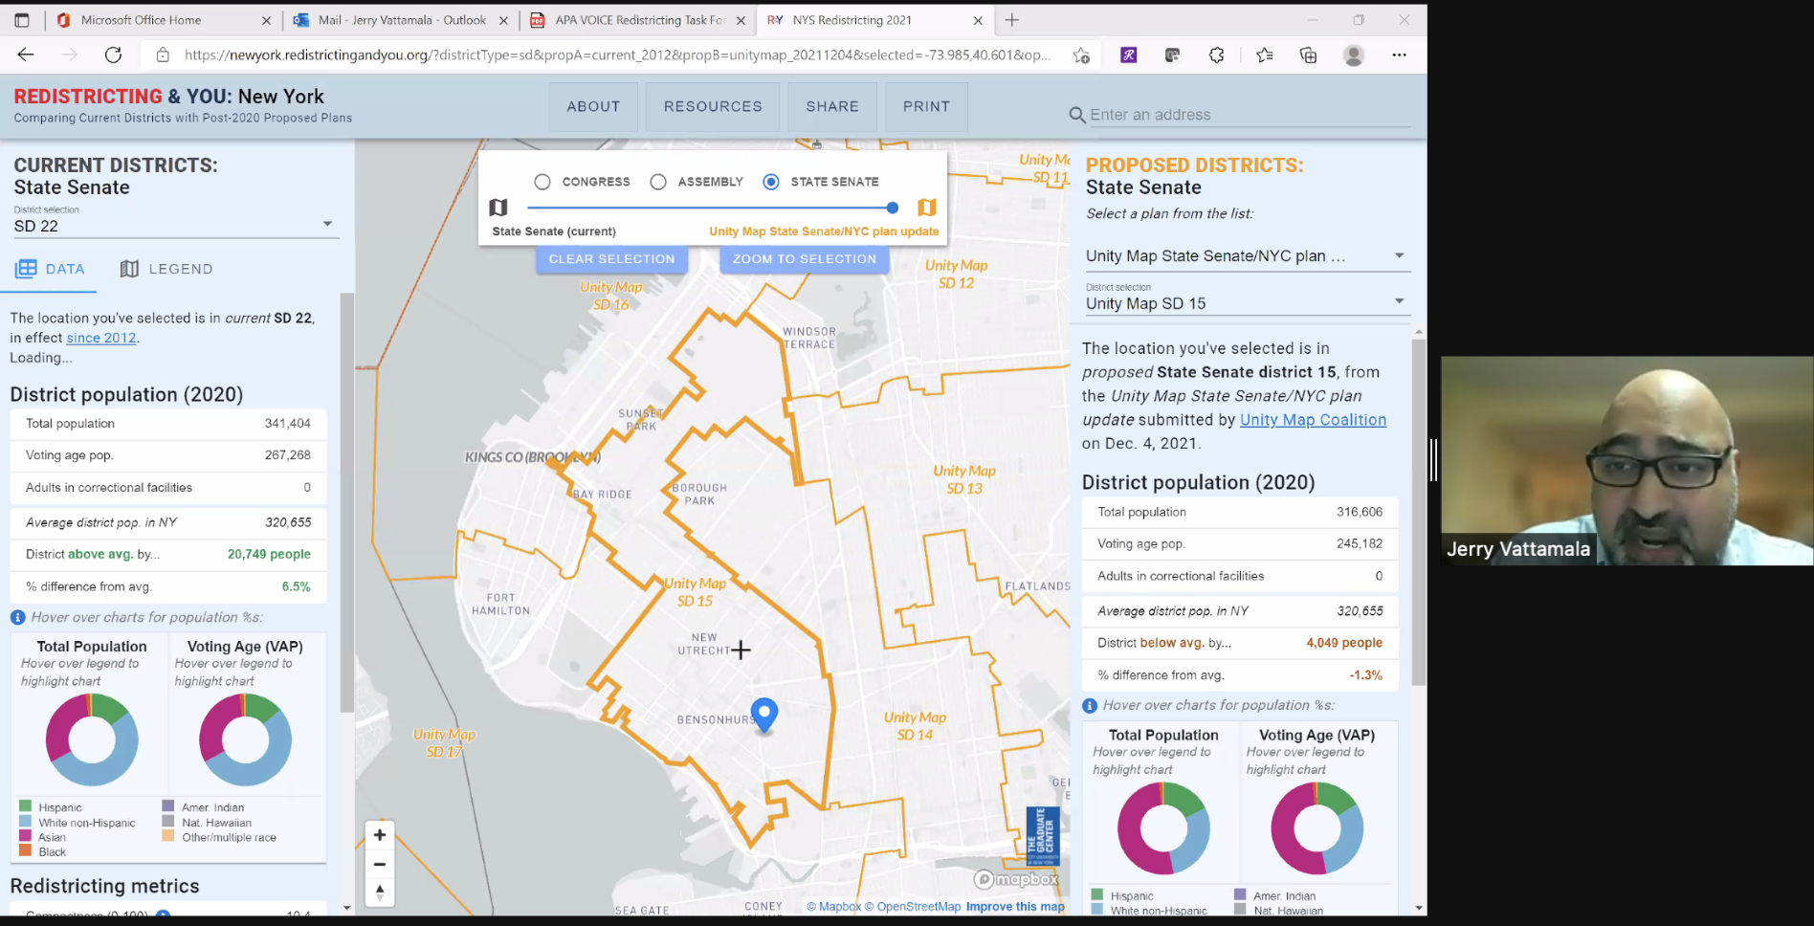Close the APA VOICE Redistricting PDF tab
This screenshot has height=926, width=1814.
pyautogui.click(x=741, y=20)
